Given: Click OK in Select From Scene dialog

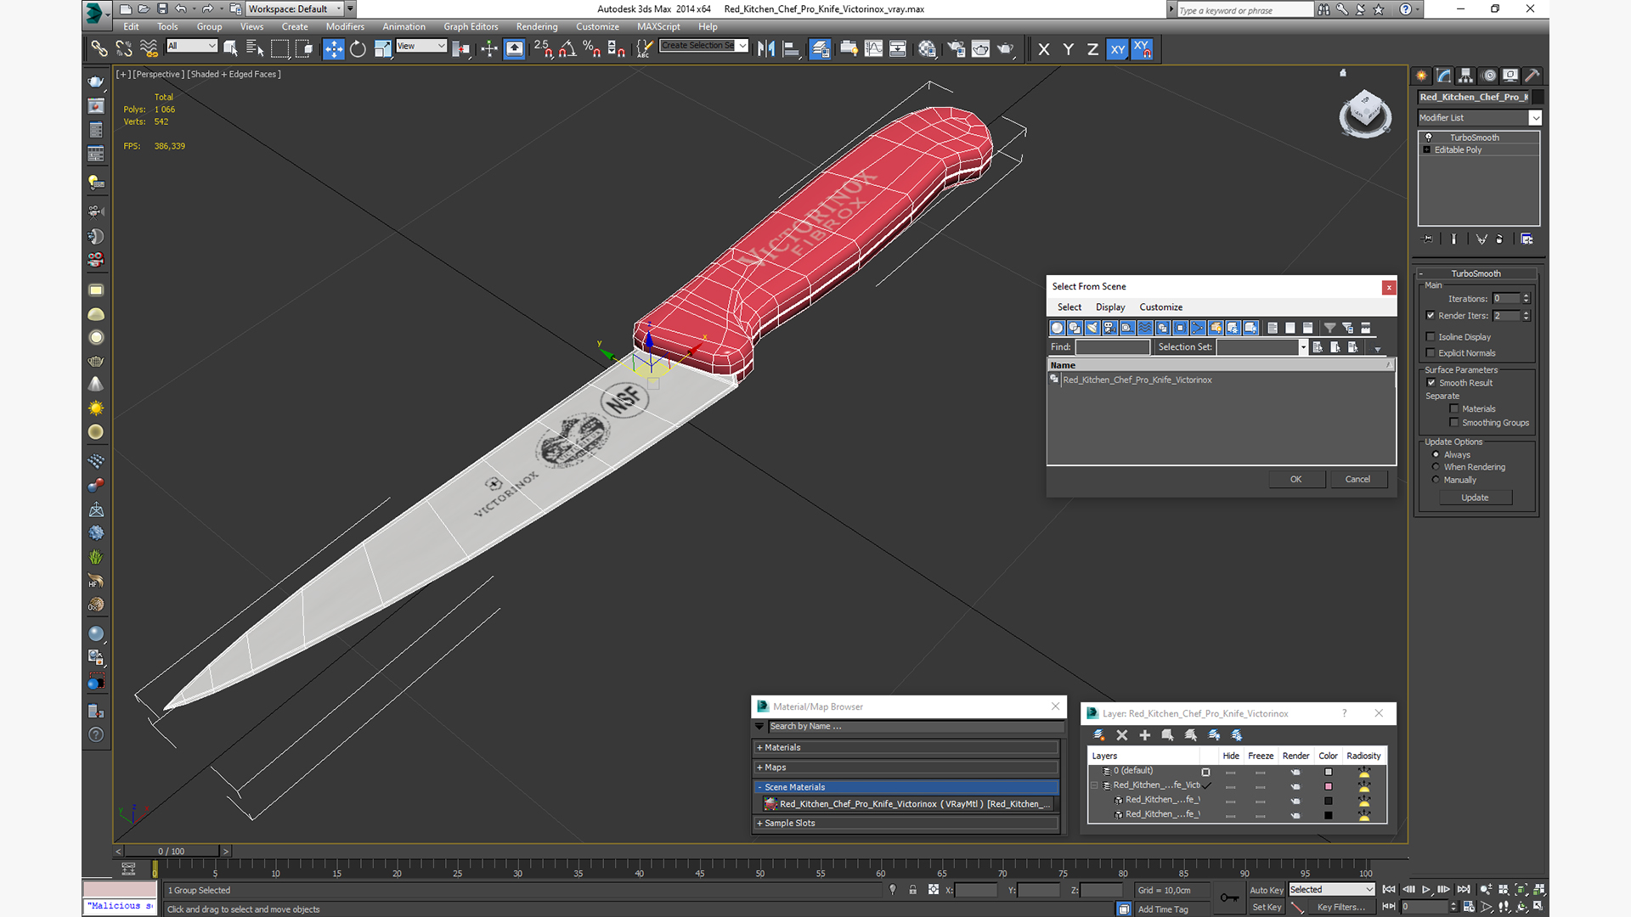Looking at the screenshot, I should click(x=1296, y=479).
